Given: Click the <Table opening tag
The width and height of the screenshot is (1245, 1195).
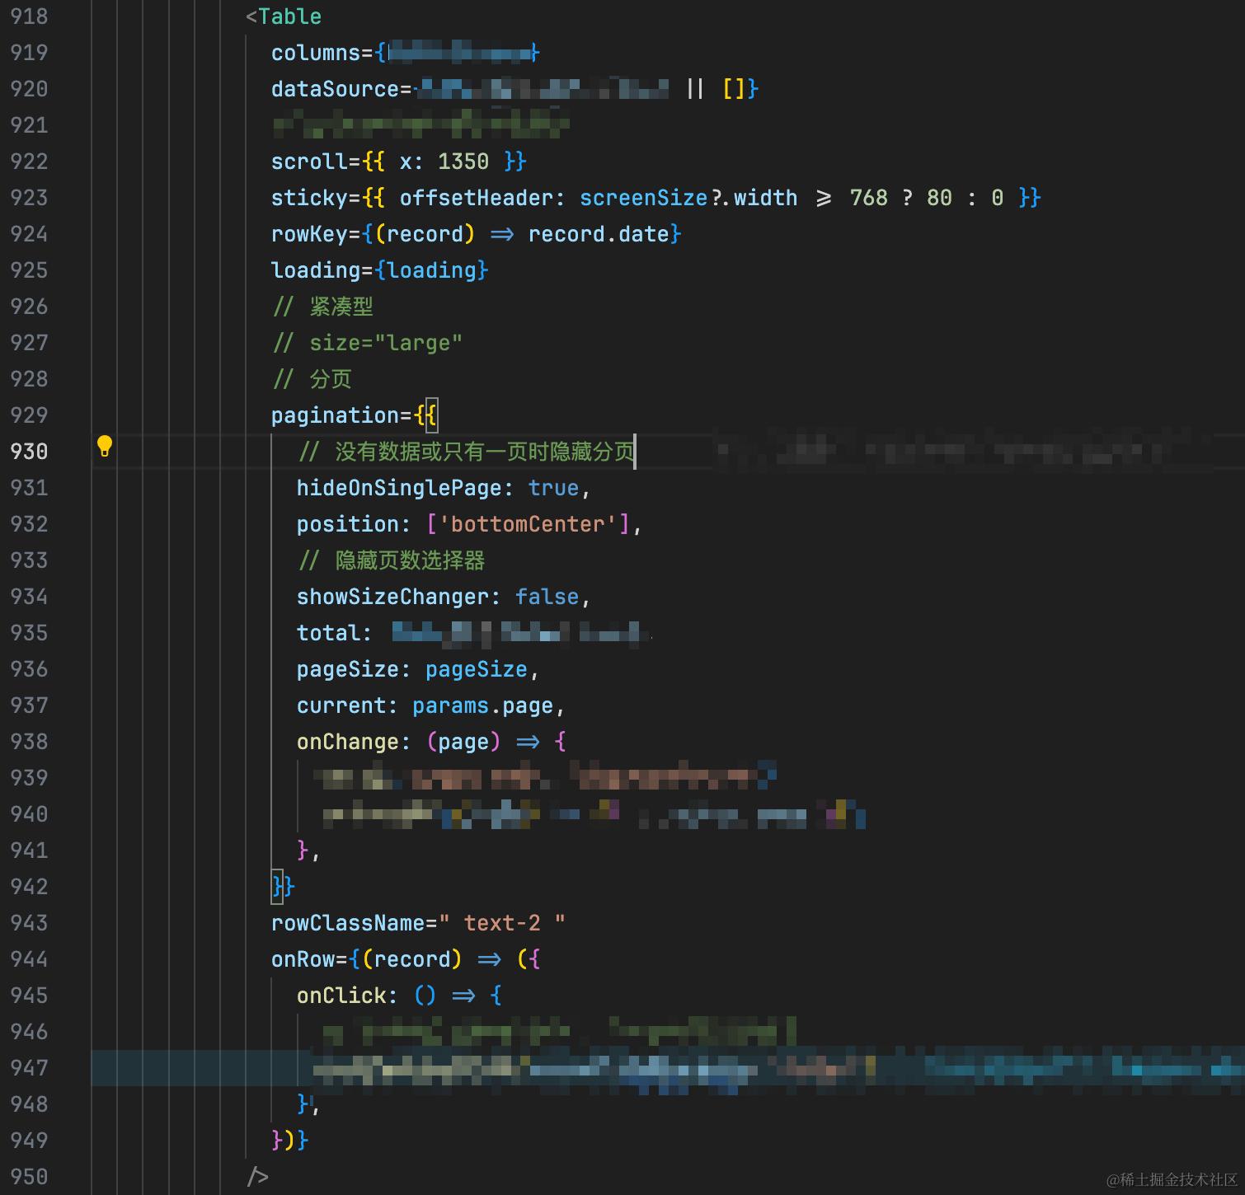Looking at the screenshot, I should (284, 16).
